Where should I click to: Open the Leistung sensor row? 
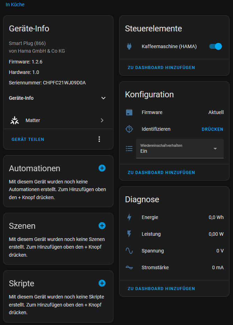click(174, 234)
